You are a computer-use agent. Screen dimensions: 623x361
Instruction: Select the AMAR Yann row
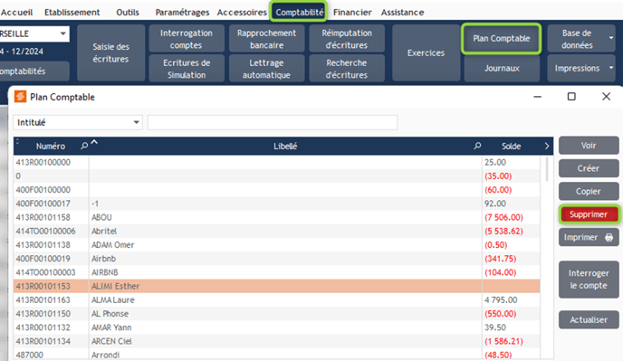pos(276,328)
